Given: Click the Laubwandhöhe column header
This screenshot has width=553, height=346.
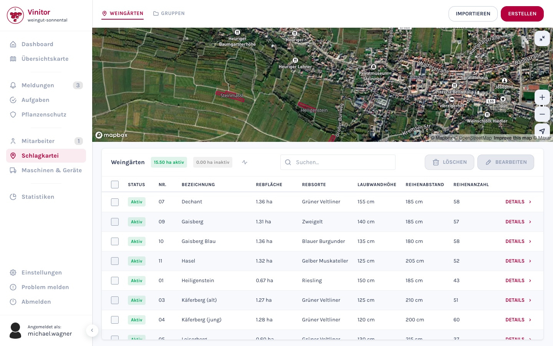Looking at the screenshot, I should [377, 185].
